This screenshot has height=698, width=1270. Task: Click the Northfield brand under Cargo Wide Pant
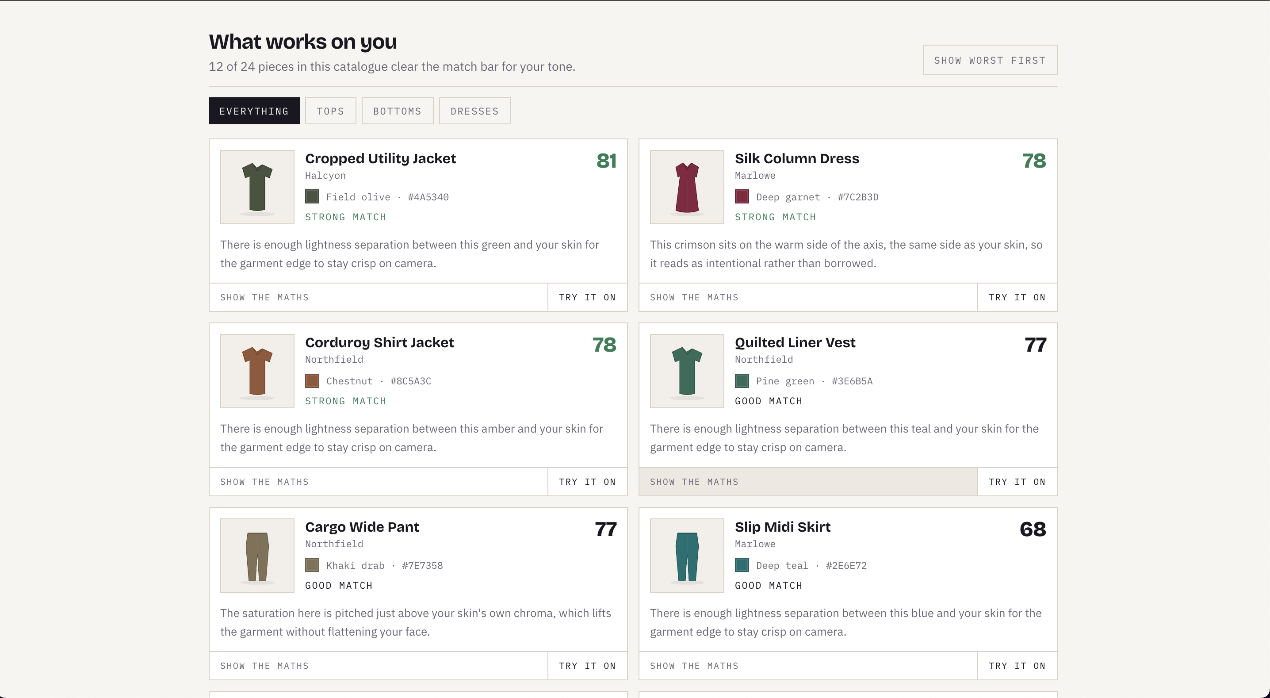pos(334,544)
